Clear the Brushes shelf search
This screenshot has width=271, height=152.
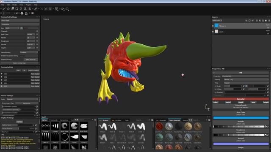tap(149, 120)
